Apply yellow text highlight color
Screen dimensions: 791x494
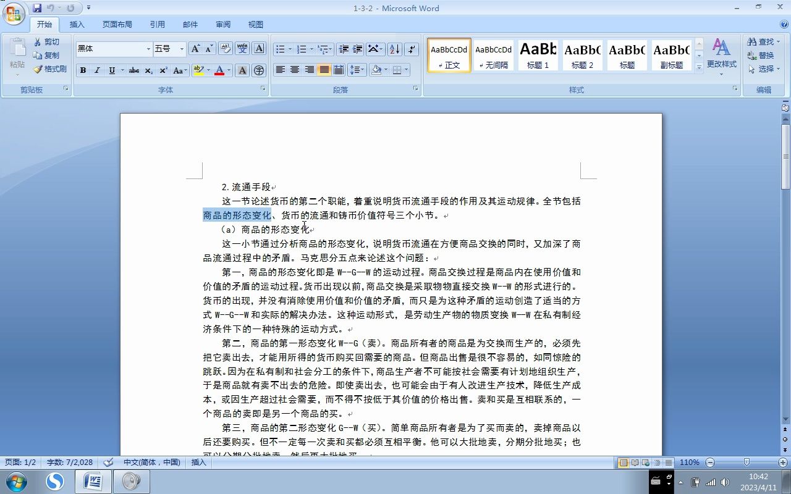pos(198,70)
